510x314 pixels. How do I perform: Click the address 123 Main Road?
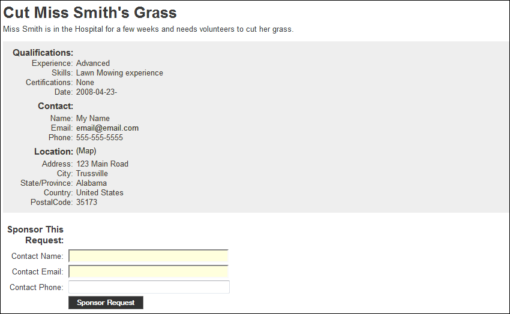click(x=102, y=164)
